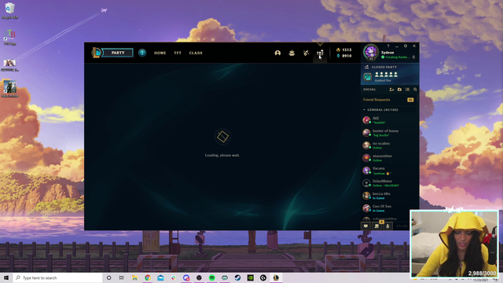Open Steam from the taskbar
Screen dimensions: 503x283
coord(237,277)
